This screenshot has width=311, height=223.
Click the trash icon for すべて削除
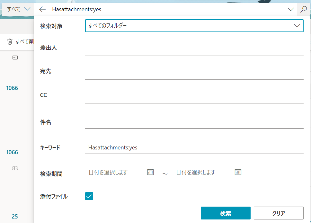[x=10, y=41]
